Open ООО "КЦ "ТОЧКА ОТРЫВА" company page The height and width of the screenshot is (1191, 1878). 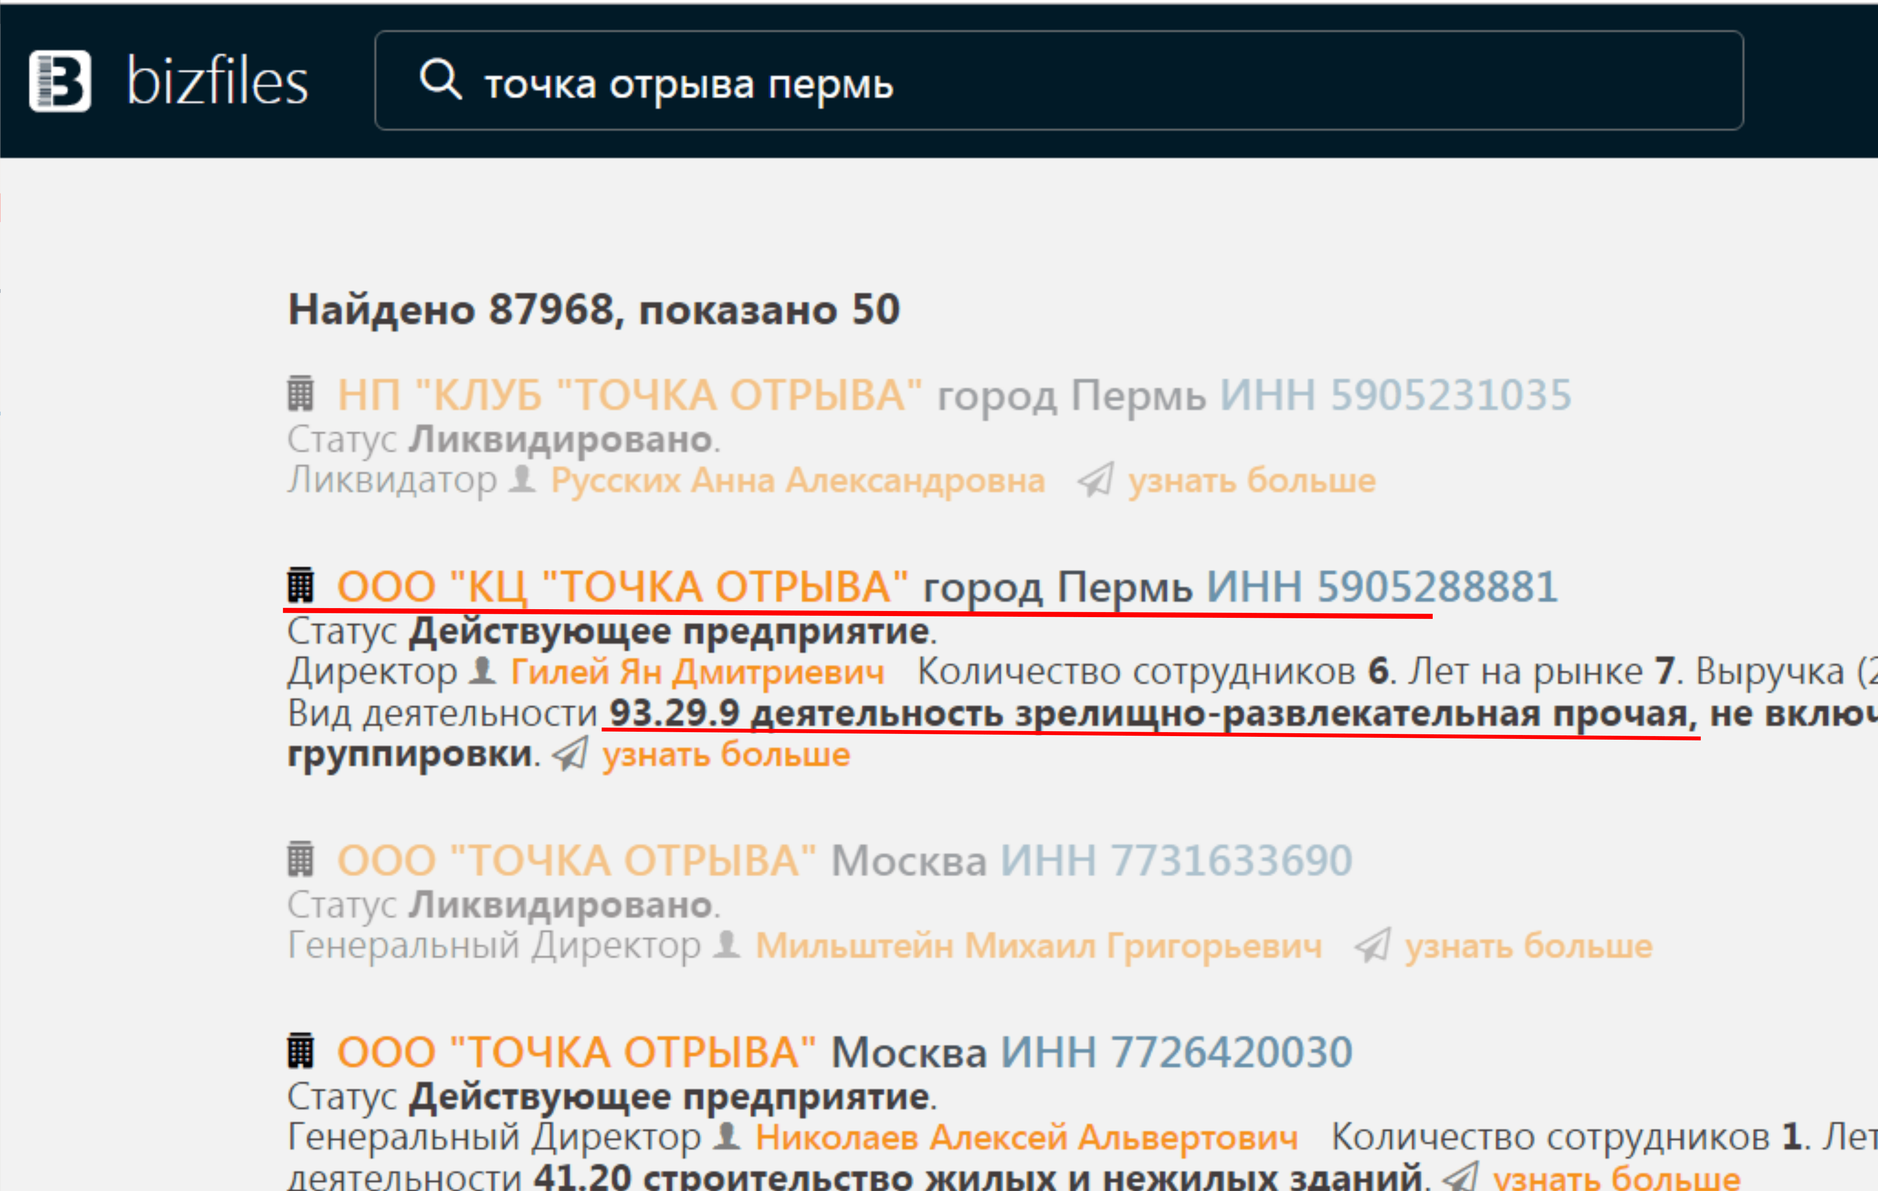(x=622, y=586)
